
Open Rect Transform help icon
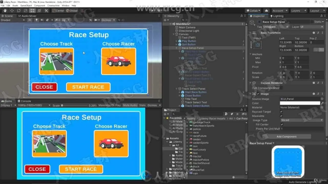click(x=314, y=33)
